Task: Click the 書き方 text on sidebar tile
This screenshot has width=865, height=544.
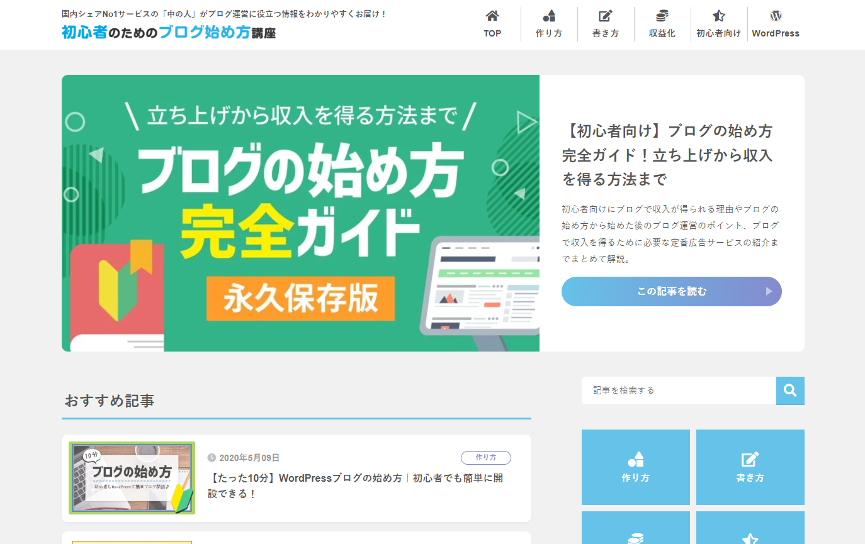Action: click(x=750, y=478)
